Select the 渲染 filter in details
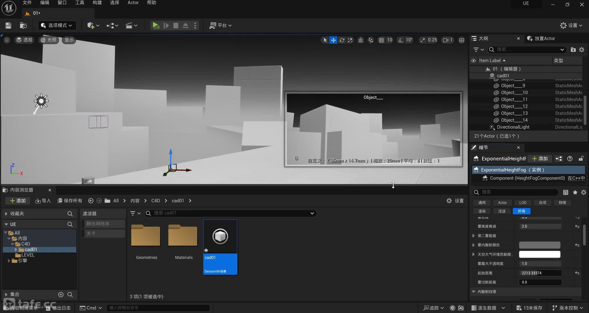The height and width of the screenshot is (313, 589). pyautogui.click(x=482, y=211)
